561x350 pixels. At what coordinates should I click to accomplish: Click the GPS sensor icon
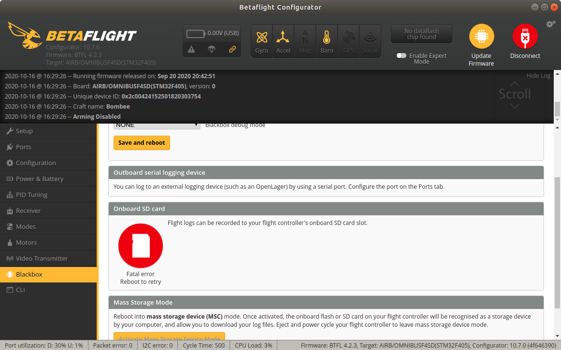coord(348,38)
